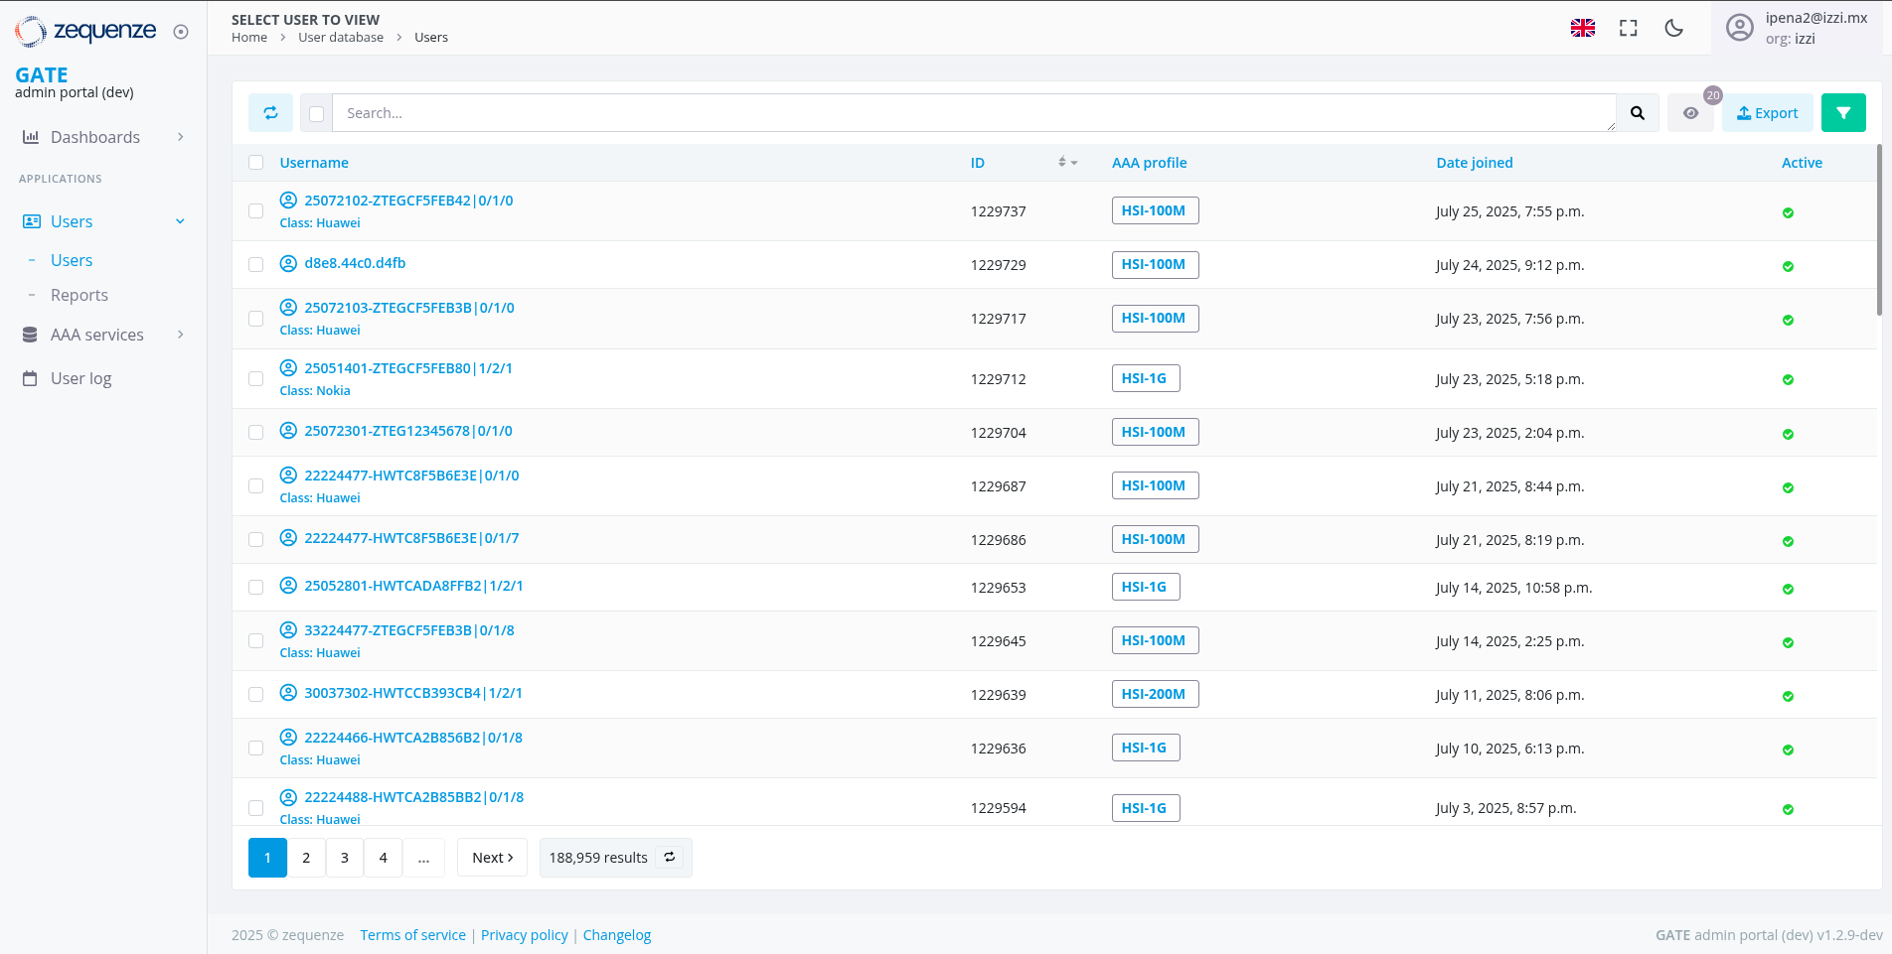Switch language via the British flag icon

[1582, 28]
